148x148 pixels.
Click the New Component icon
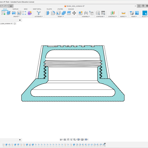click(x=81, y=13)
